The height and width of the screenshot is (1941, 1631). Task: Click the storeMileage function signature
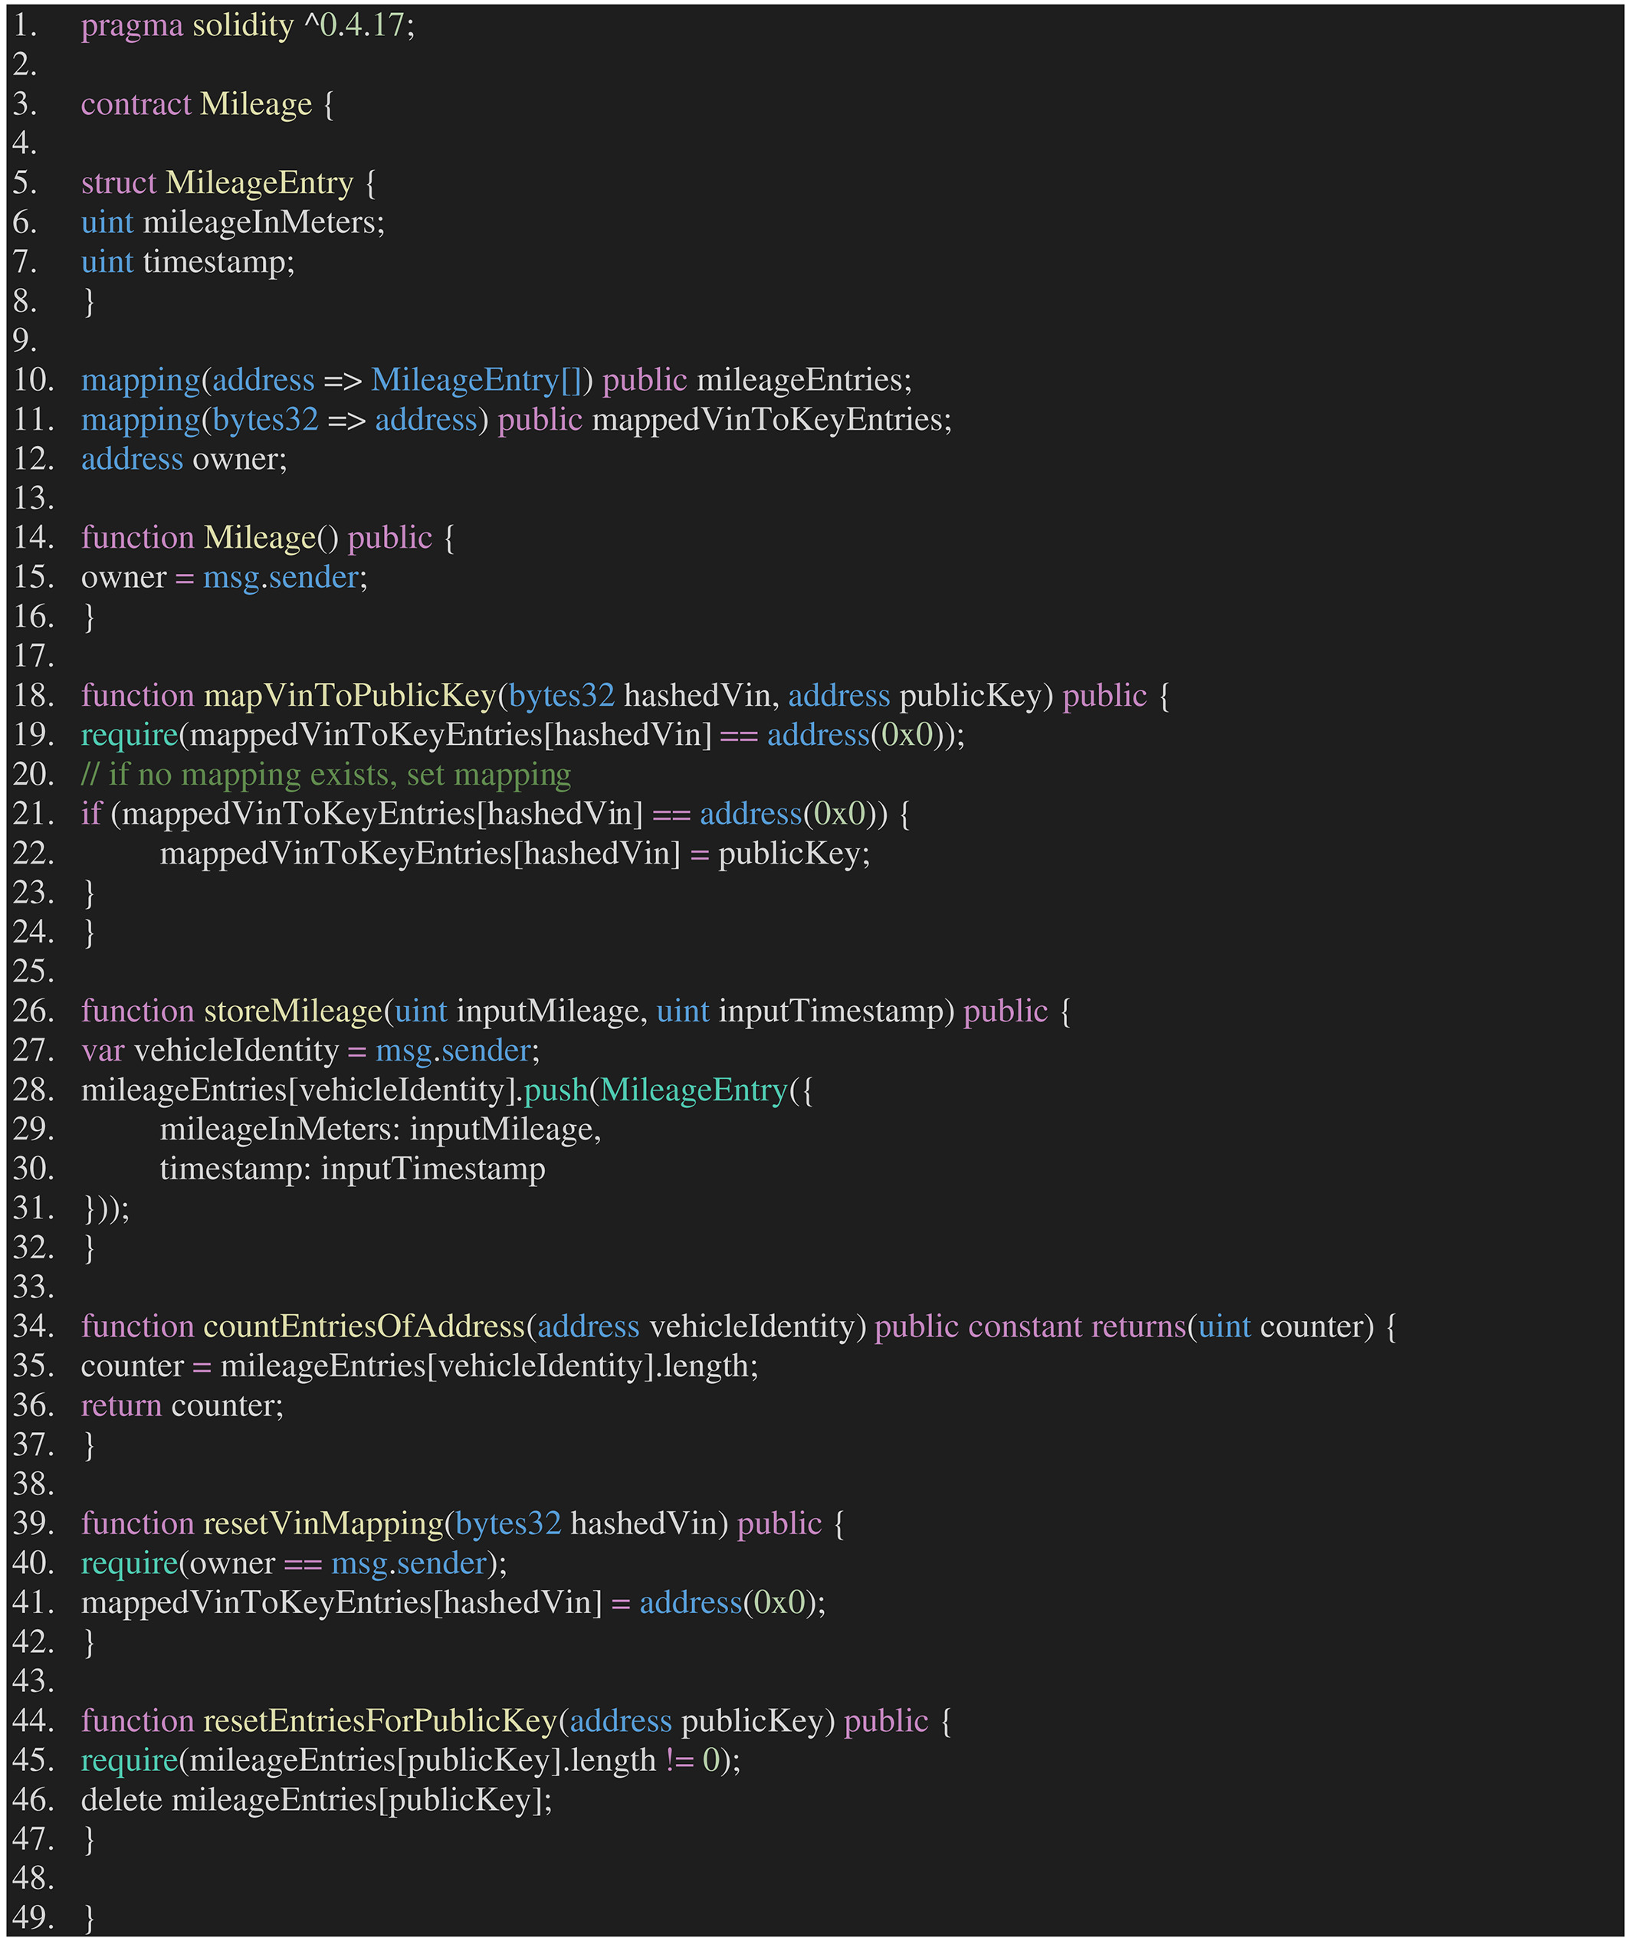click(575, 1011)
